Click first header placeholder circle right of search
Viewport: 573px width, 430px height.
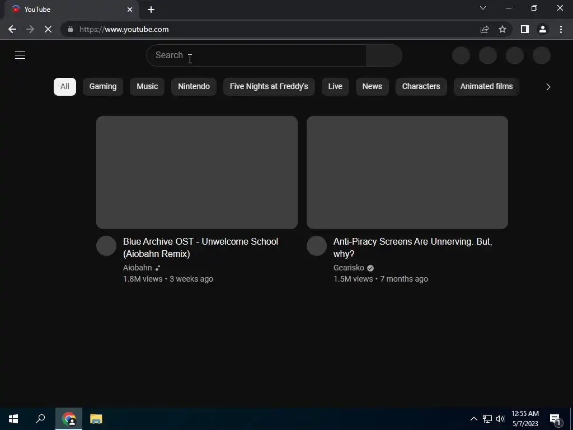461,55
